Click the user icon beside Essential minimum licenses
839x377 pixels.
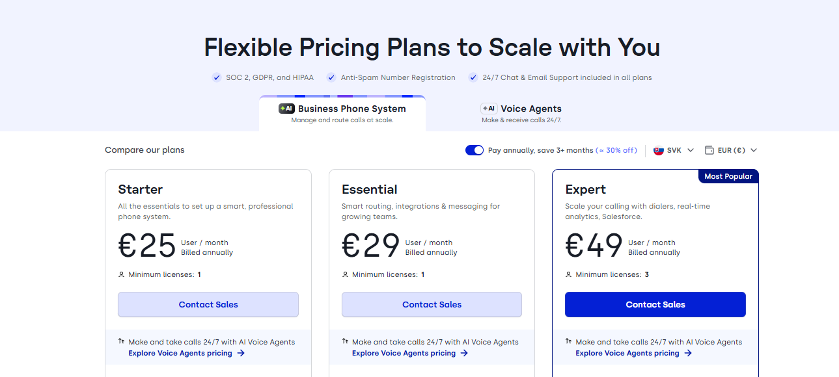[344, 274]
